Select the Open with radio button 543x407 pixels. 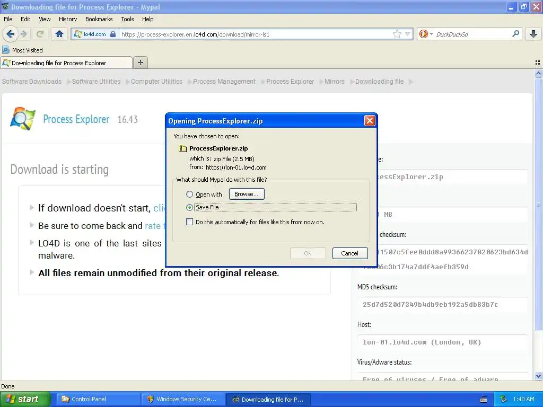click(x=189, y=194)
